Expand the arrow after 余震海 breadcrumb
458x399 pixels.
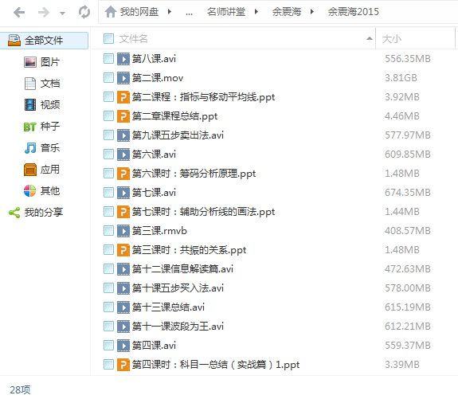pyautogui.click(x=312, y=12)
